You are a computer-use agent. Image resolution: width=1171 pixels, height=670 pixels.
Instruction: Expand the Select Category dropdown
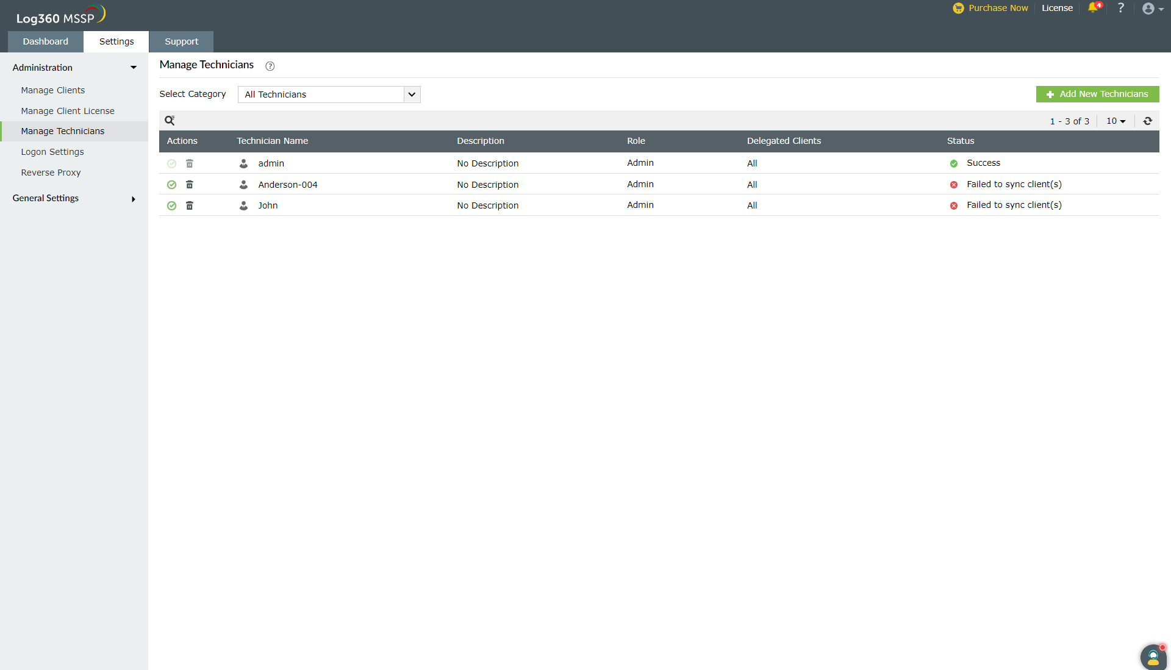coord(410,94)
